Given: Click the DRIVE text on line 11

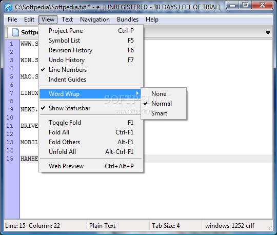Looking at the screenshot, I should click(29, 126).
